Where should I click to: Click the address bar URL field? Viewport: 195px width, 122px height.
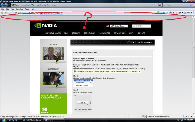[x=82, y=5]
